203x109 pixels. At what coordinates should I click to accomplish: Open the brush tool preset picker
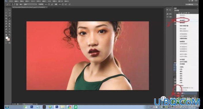[x=8, y=4]
